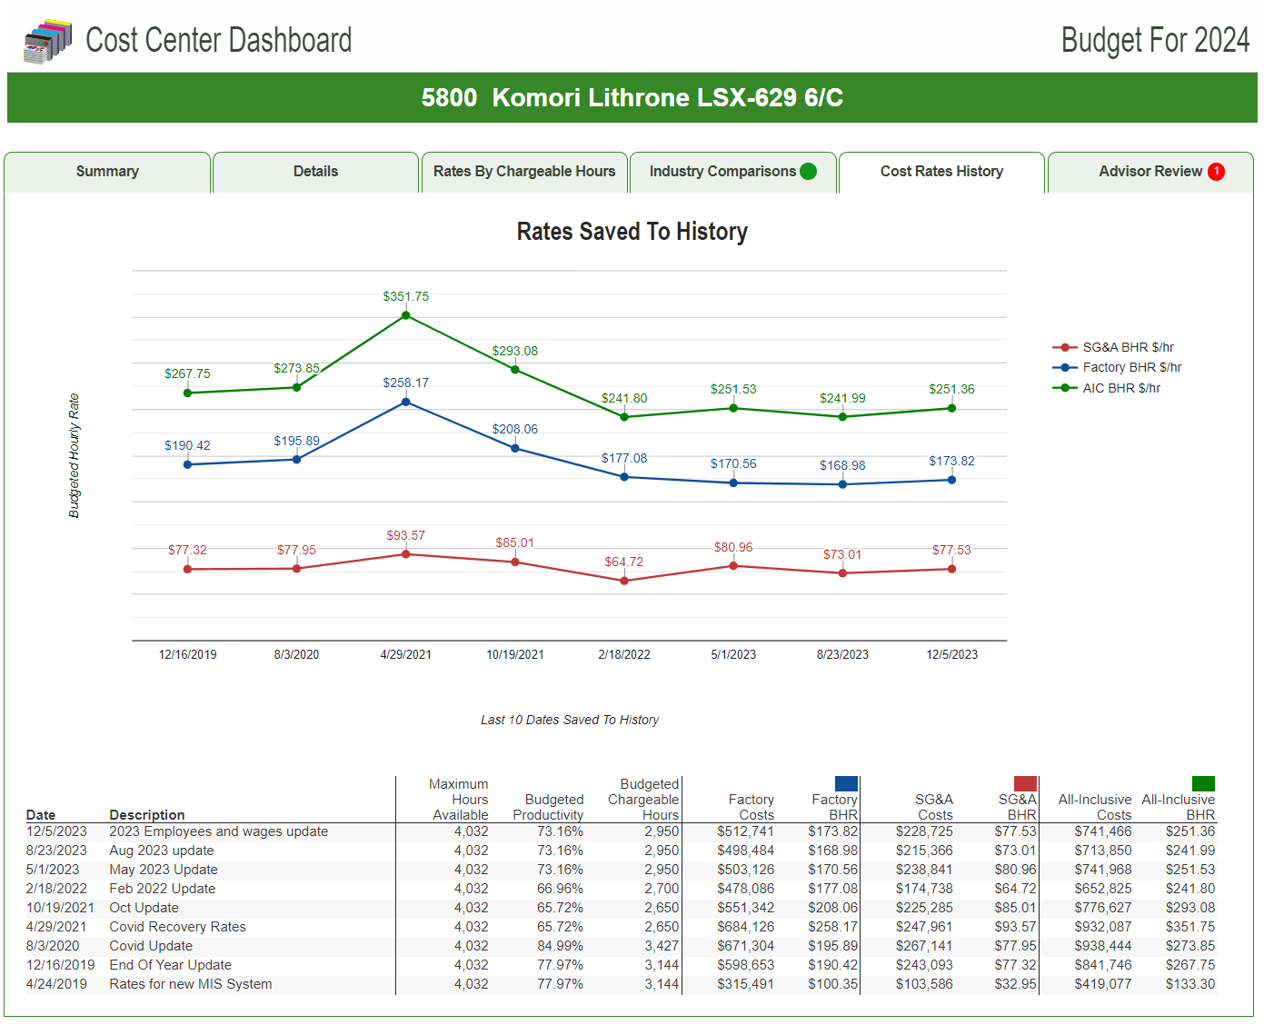Open the Advisor Review tab
The image size is (1264, 1025).
point(1150,172)
